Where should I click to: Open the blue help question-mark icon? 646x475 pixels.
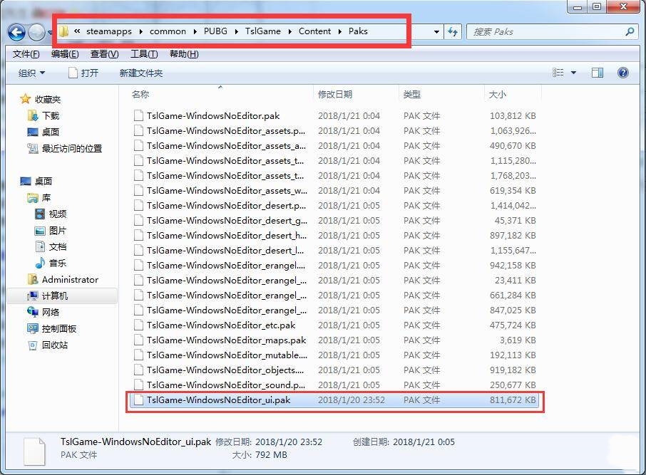623,73
